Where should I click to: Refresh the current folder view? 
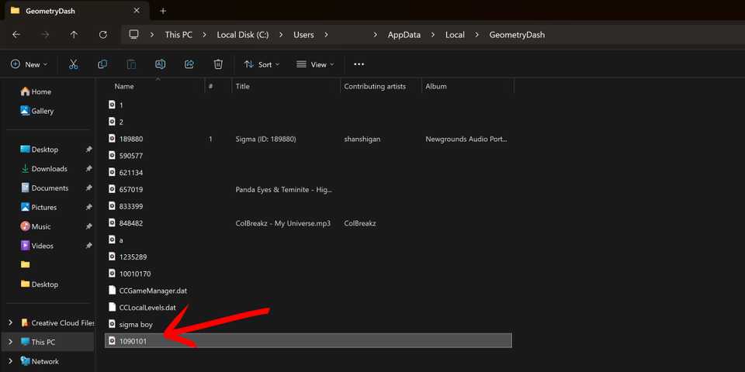(x=103, y=35)
